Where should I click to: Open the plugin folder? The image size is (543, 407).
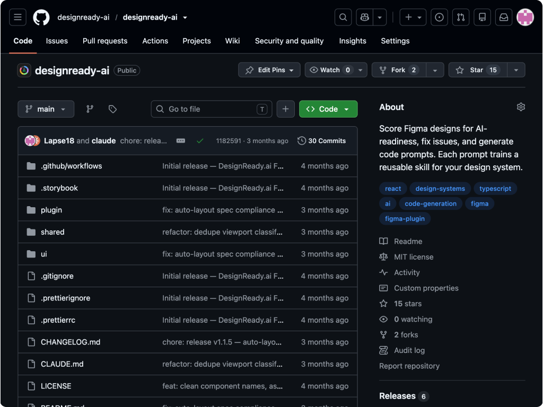click(51, 210)
